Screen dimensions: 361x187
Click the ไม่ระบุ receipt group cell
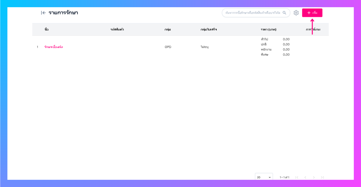(x=204, y=47)
